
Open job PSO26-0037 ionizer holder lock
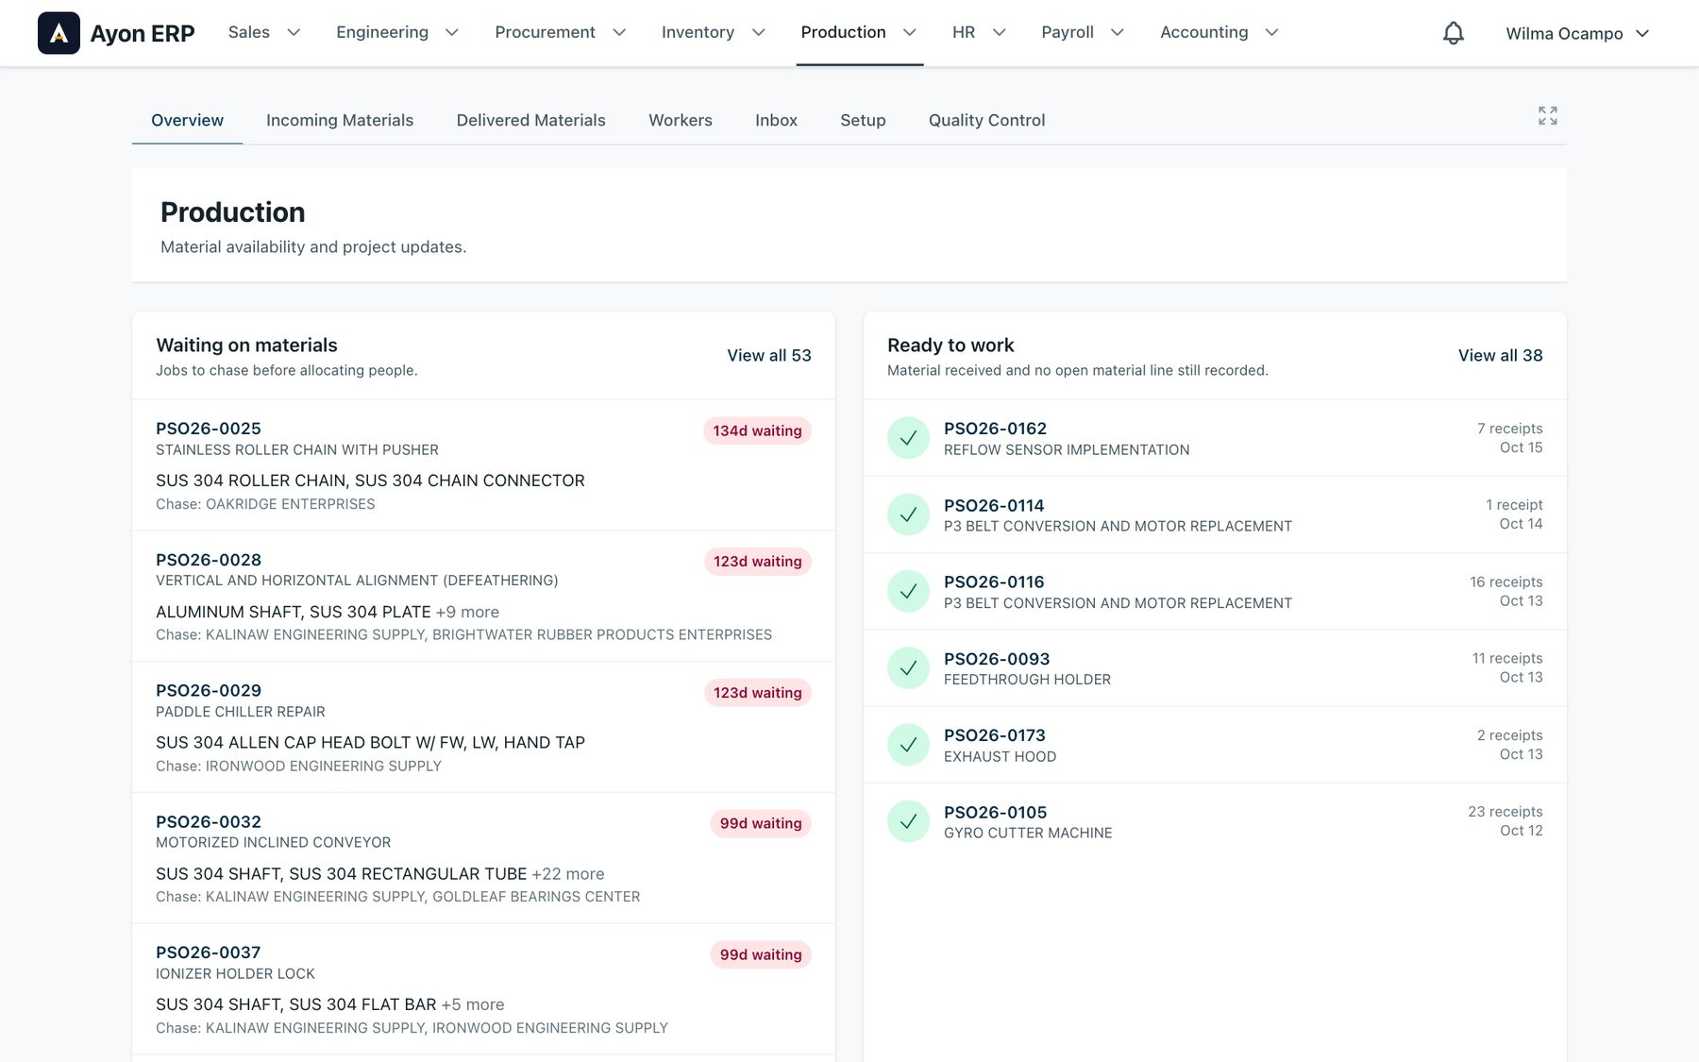[483, 989]
